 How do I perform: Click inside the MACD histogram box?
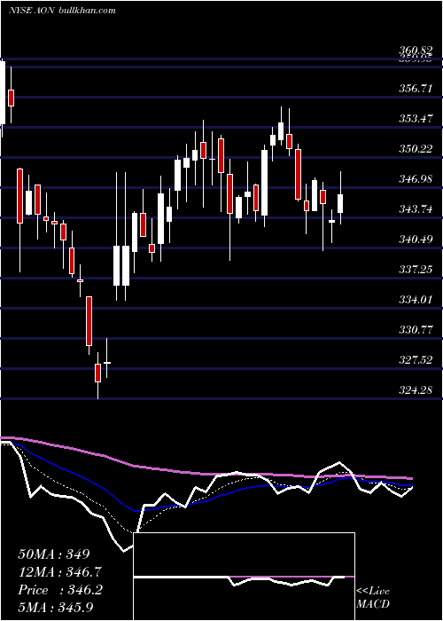point(244,577)
